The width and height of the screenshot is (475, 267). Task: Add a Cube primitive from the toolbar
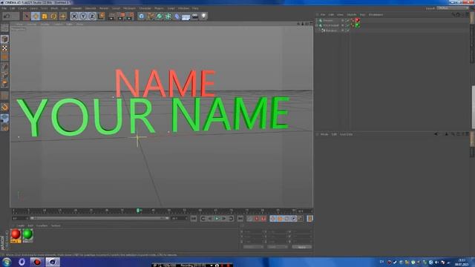pos(142,16)
